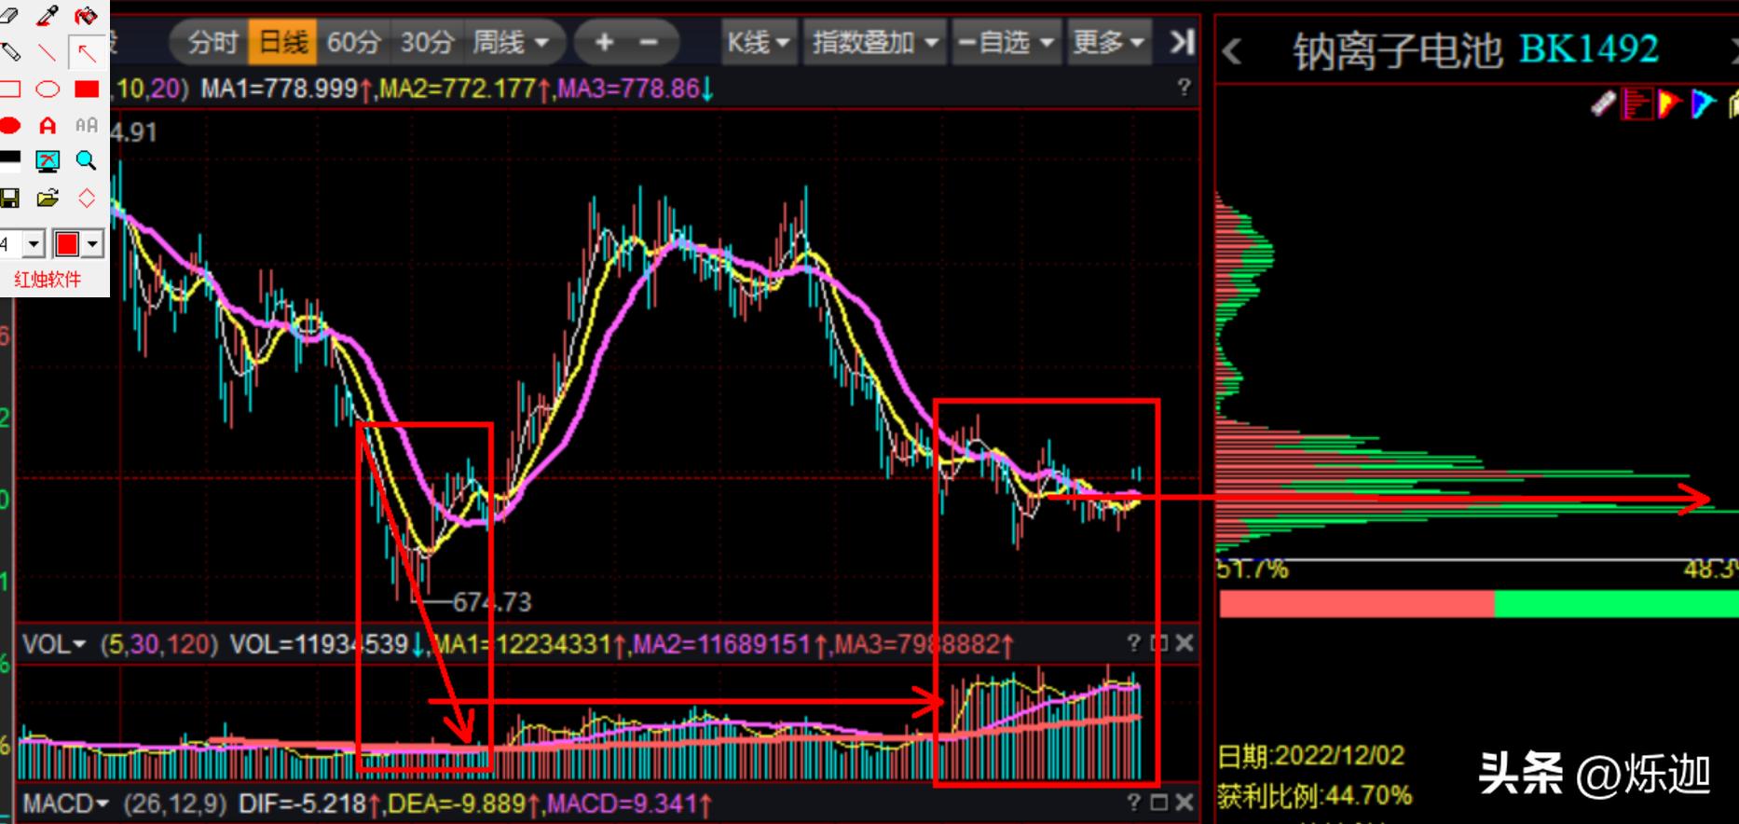Select the hollow ellipse shape tool
Viewport: 1739px width, 824px height.
(x=48, y=89)
